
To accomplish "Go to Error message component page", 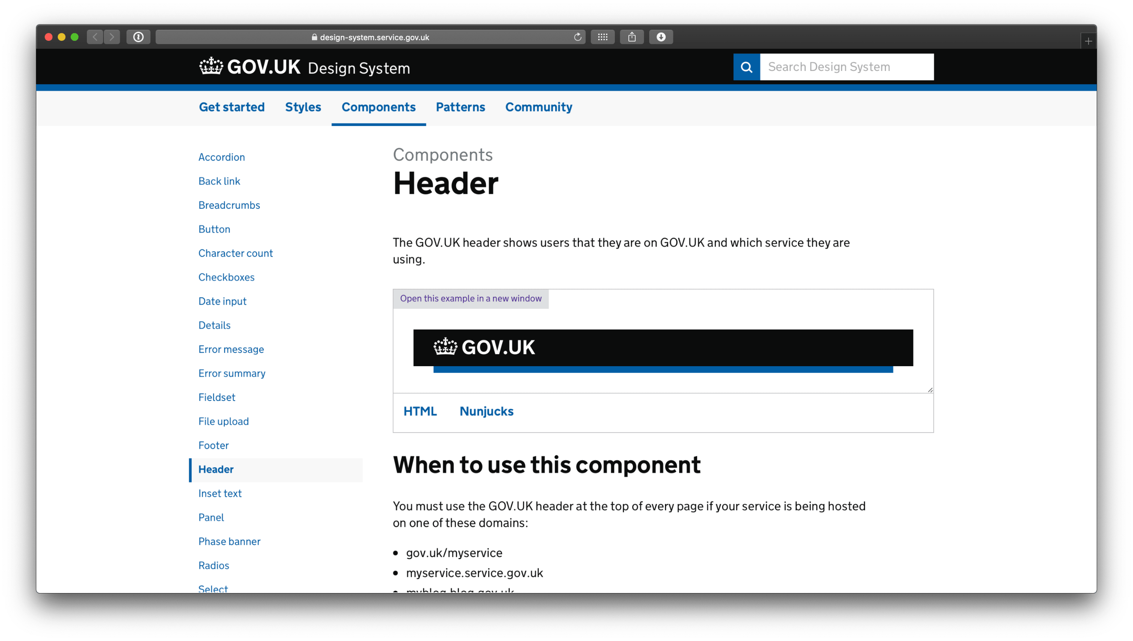I will 231,350.
